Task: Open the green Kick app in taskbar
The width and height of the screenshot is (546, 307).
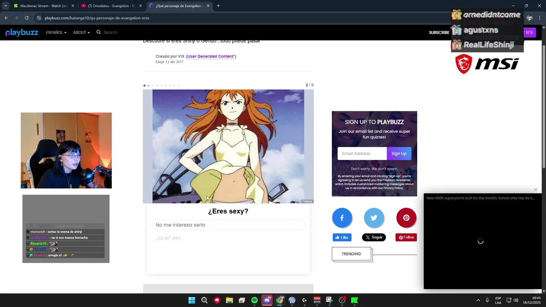Action: (x=354, y=300)
